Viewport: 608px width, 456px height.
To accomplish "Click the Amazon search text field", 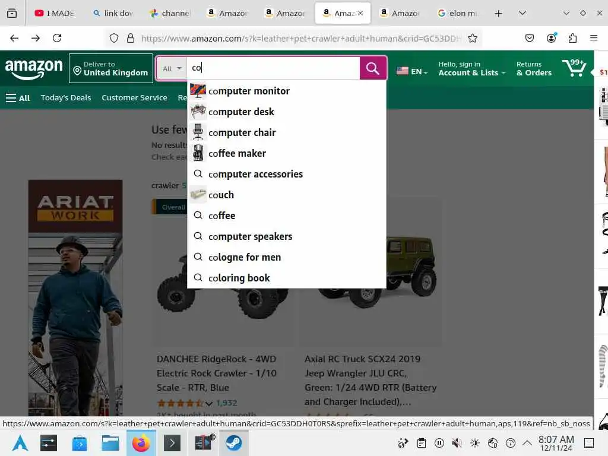I will tap(273, 68).
